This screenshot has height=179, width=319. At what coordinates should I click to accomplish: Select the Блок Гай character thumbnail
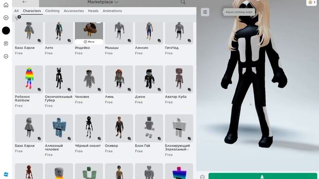pos(149,128)
